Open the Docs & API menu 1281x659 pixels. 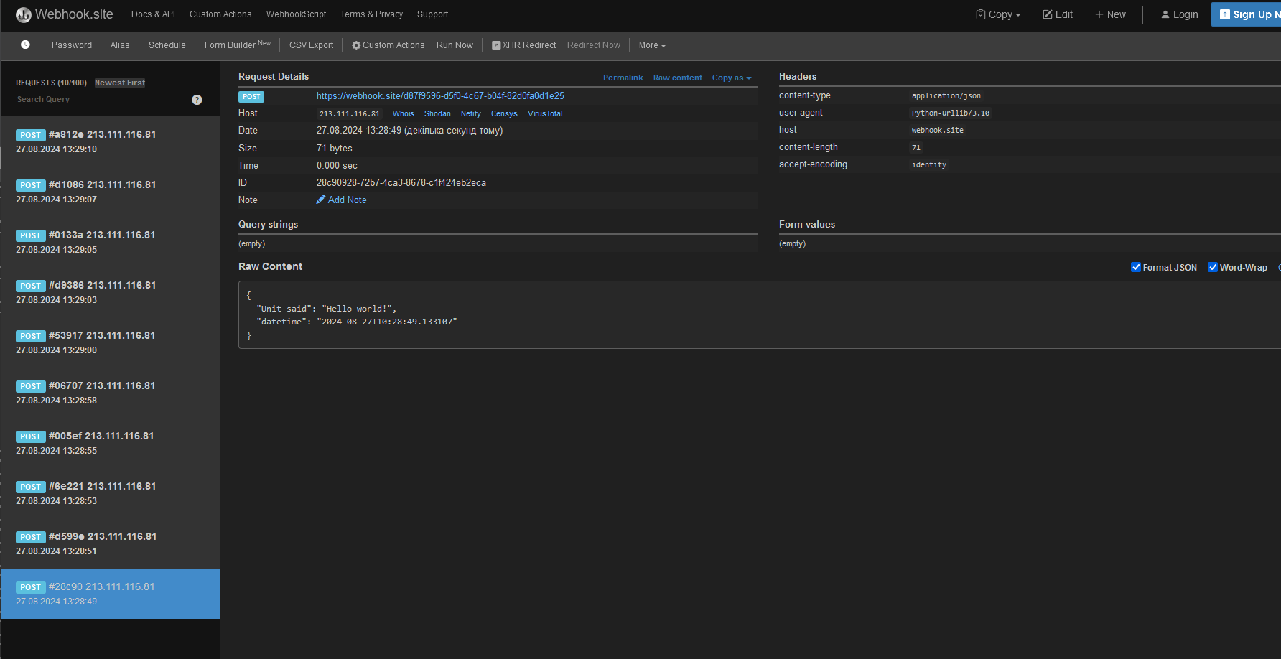coord(152,14)
